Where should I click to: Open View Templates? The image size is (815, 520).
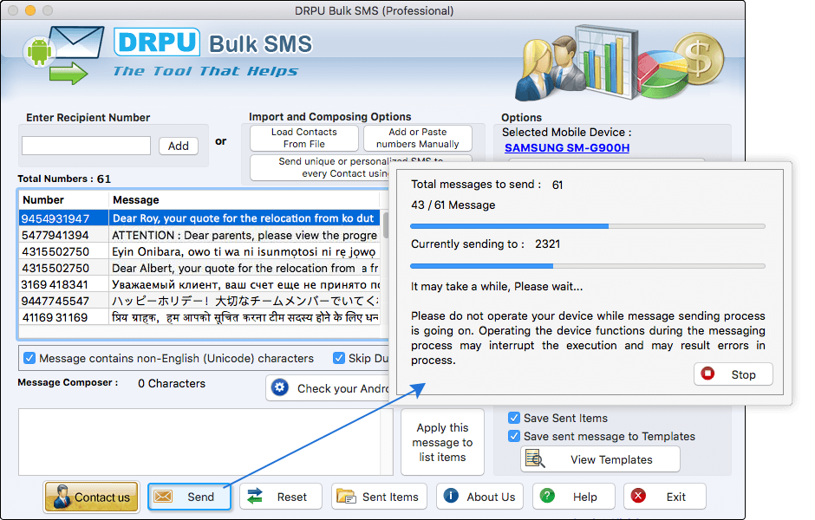click(x=600, y=459)
